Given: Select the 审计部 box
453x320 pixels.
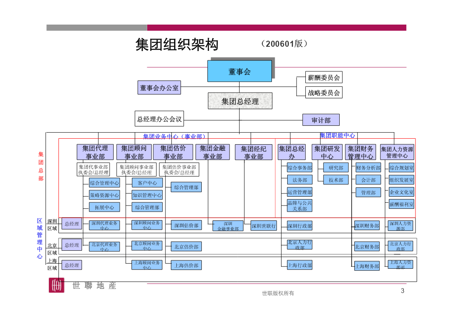Looking at the screenshot, I should pos(321,120).
